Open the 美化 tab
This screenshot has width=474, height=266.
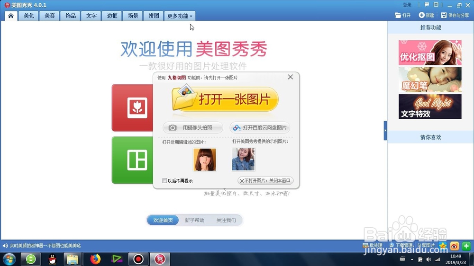29,16
